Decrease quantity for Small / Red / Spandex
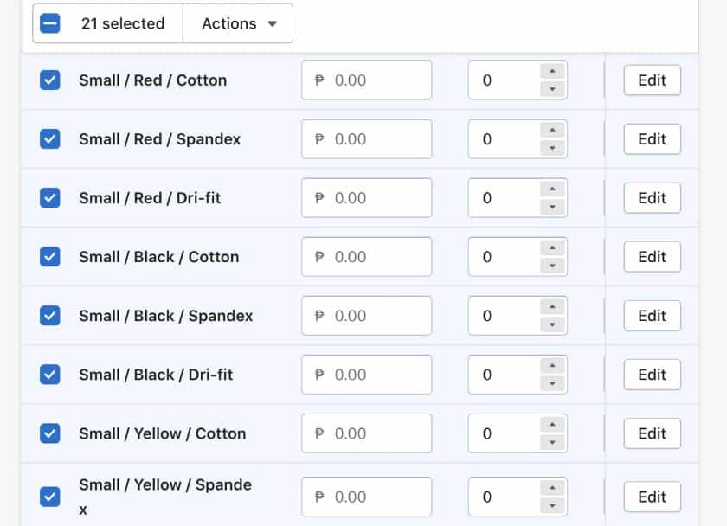 [552, 148]
